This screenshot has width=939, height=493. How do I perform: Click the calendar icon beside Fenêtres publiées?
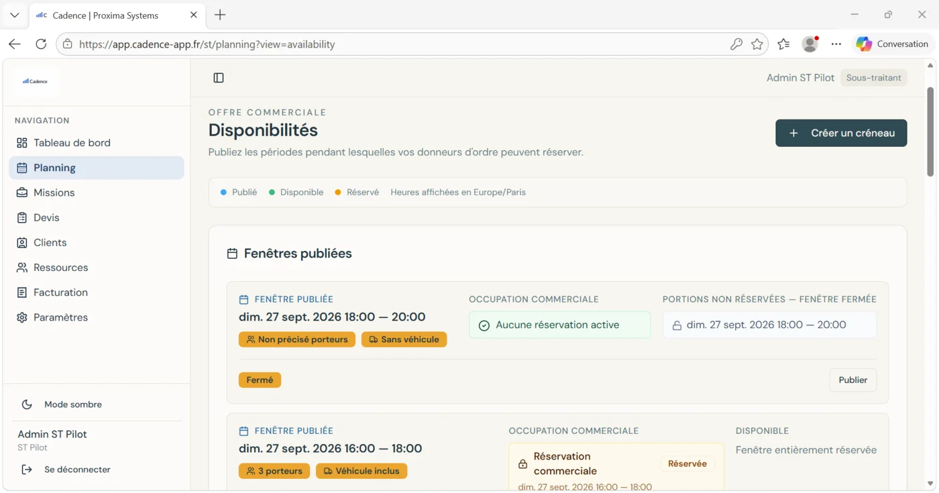point(232,254)
